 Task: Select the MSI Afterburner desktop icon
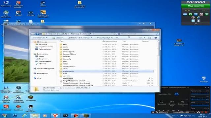tap(6, 14)
